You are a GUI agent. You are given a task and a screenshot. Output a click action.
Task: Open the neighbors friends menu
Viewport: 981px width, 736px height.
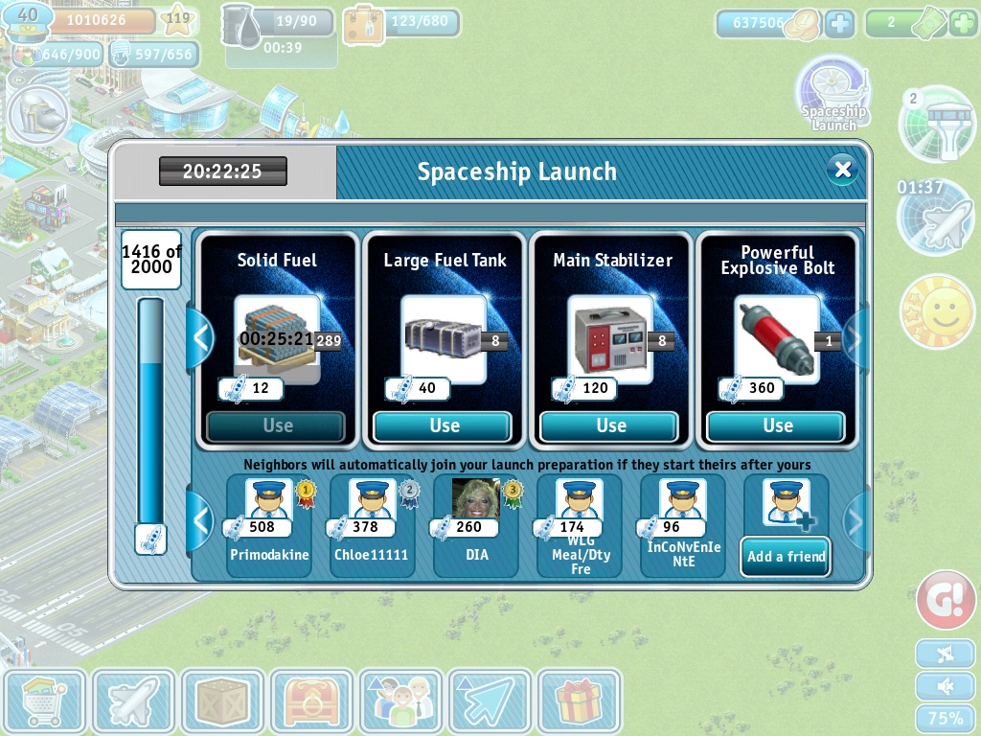tap(401, 701)
